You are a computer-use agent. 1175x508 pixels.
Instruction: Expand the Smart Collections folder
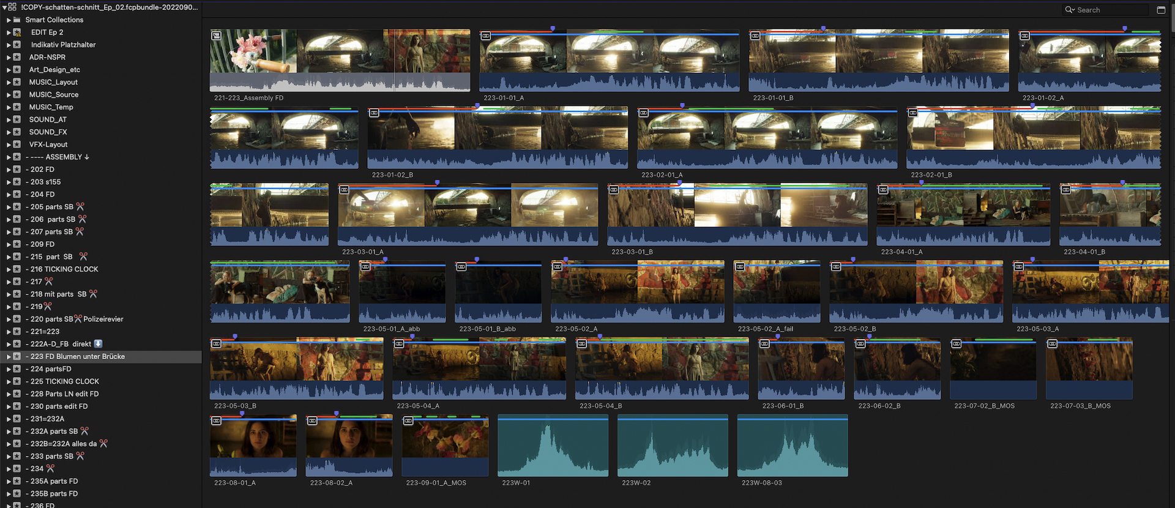pos(9,20)
